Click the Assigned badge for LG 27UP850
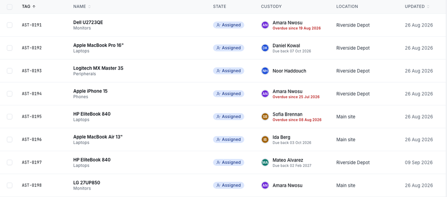This screenshot has height=197, width=447. pos(229,185)
